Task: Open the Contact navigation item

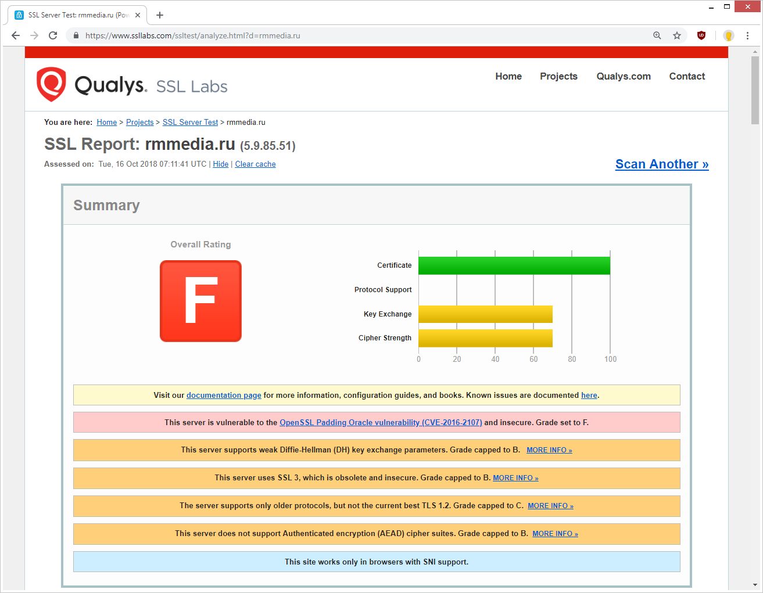Action: tap(687, 76)
